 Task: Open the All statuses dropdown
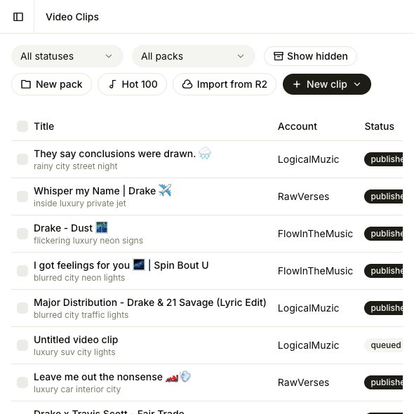click(x=67, y=56)
